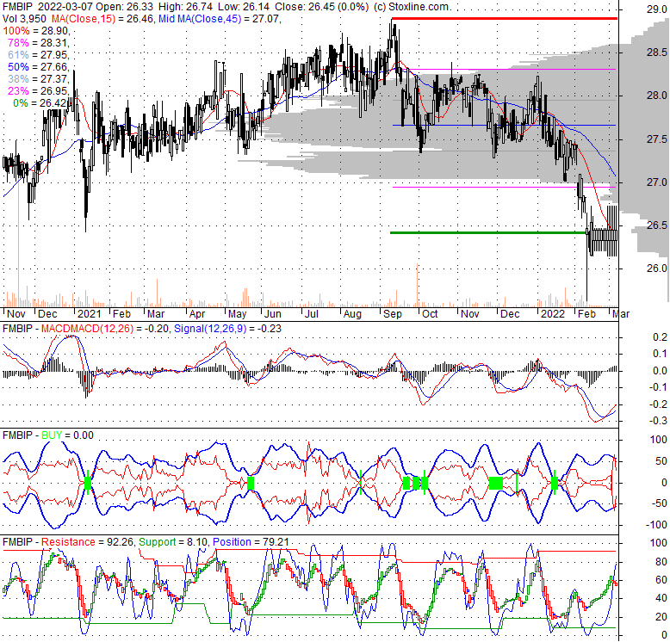Click the 28.5 price axis value
This screenshot has width=670, height=642.
pos(657,52)
